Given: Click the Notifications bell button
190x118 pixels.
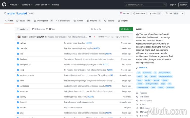Looking at the screenshot, I should tap(139, 13).
